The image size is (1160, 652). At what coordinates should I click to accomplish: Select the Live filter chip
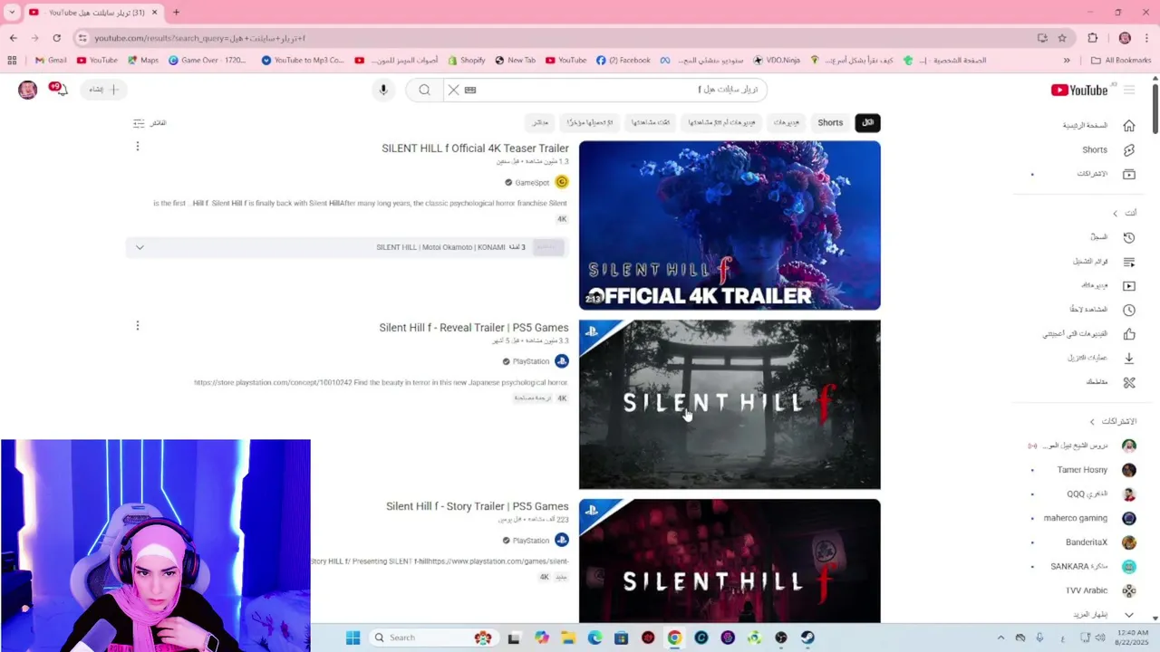tap(539, 123)
